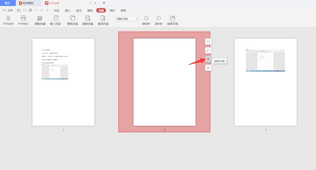The width and height of the screenshot is (316, 170).
Task: Click the redo arrow icon
Action: 41,10
